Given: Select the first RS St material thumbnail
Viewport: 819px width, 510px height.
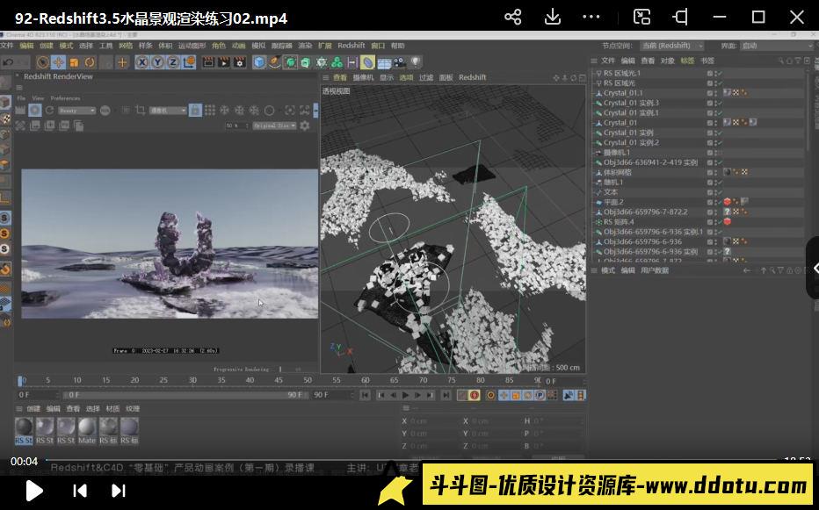Looking at the screenshot, I should (x=24, y=431).
